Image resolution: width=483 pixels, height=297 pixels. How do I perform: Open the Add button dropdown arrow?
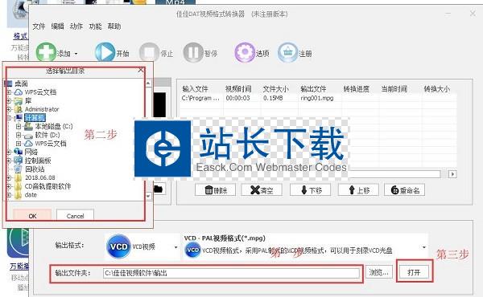(76, 54)
